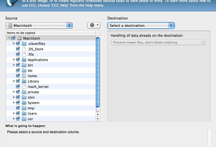The image size is (216, 147).
Task: Click the bin folder icon
Action: pos(24,65)
